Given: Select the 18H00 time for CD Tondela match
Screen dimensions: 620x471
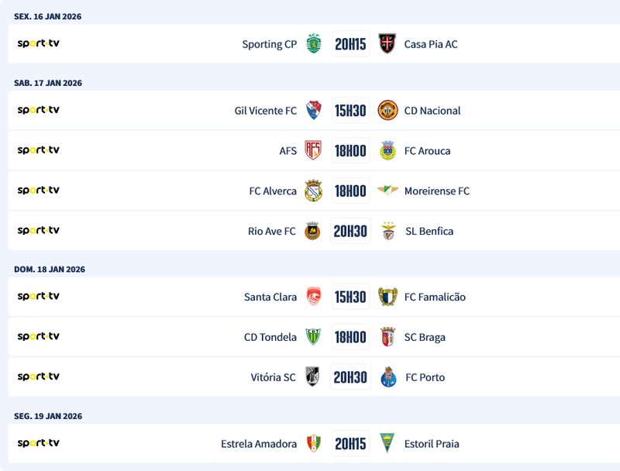Looking at the screenshot, I should [x=350, y=337].
